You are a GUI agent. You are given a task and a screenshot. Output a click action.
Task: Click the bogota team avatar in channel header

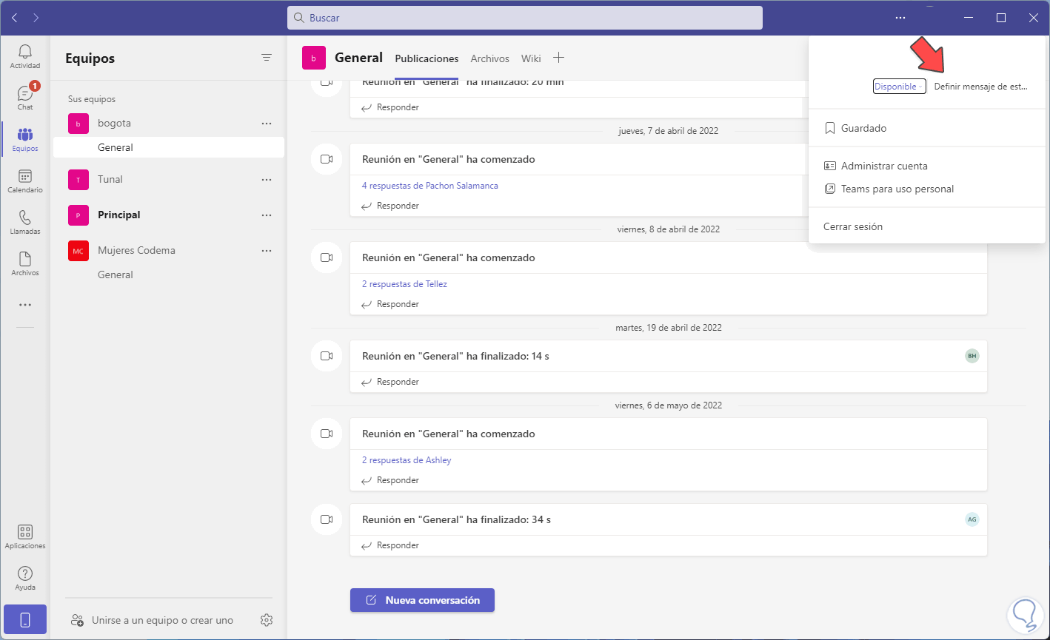tap(314, 58)
